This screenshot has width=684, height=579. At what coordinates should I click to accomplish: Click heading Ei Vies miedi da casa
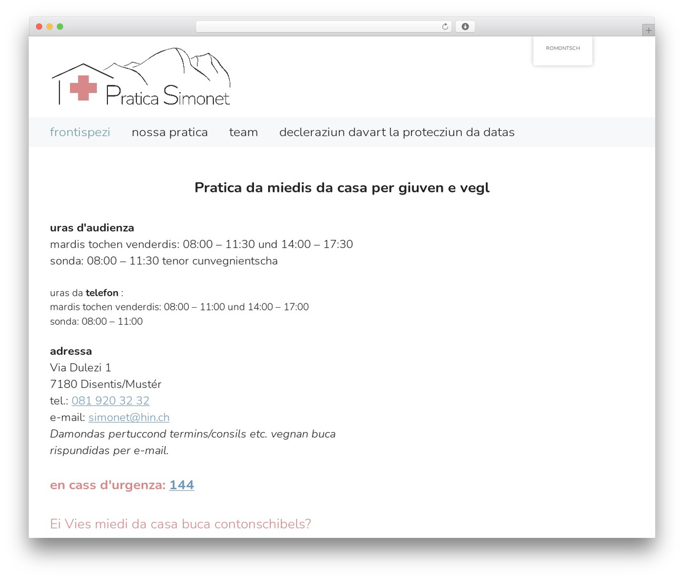181,524
